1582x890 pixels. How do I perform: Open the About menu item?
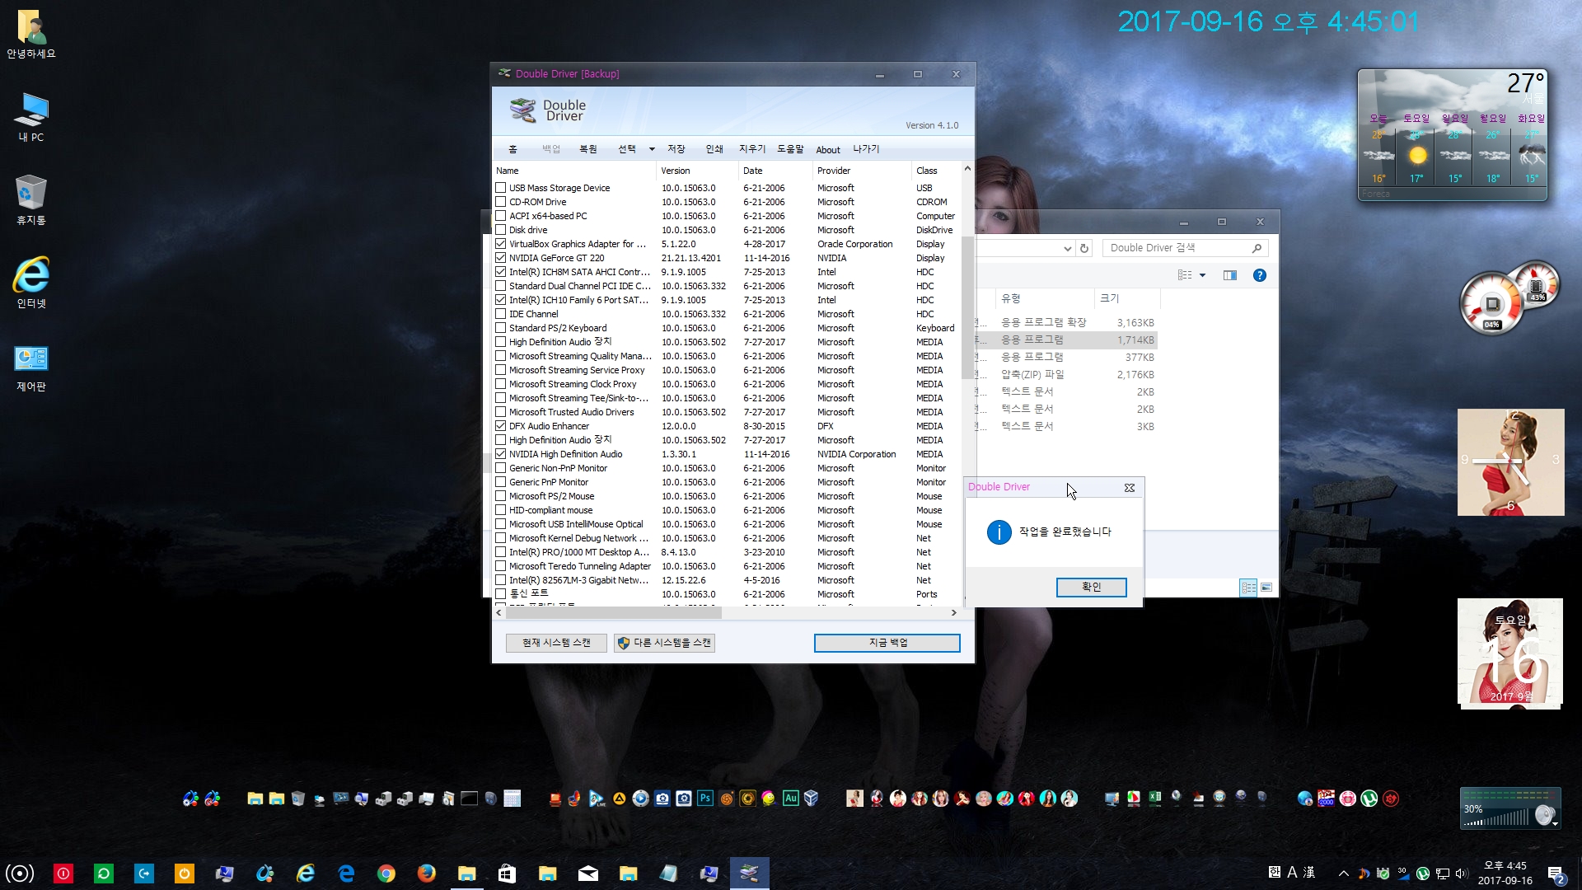(x=828, y=150)
